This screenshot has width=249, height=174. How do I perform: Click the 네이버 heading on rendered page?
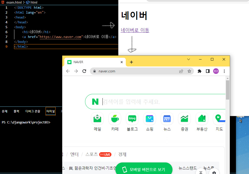coord(134,15)
